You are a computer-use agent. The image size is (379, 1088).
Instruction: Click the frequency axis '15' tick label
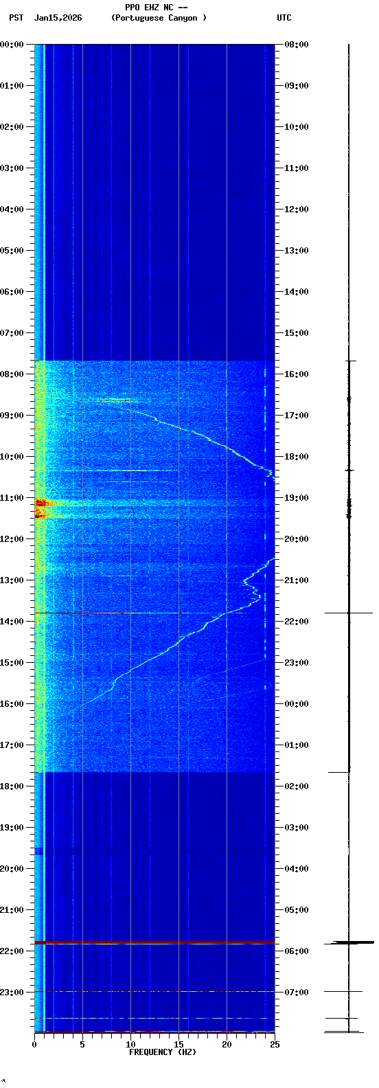click(179, 1045)
